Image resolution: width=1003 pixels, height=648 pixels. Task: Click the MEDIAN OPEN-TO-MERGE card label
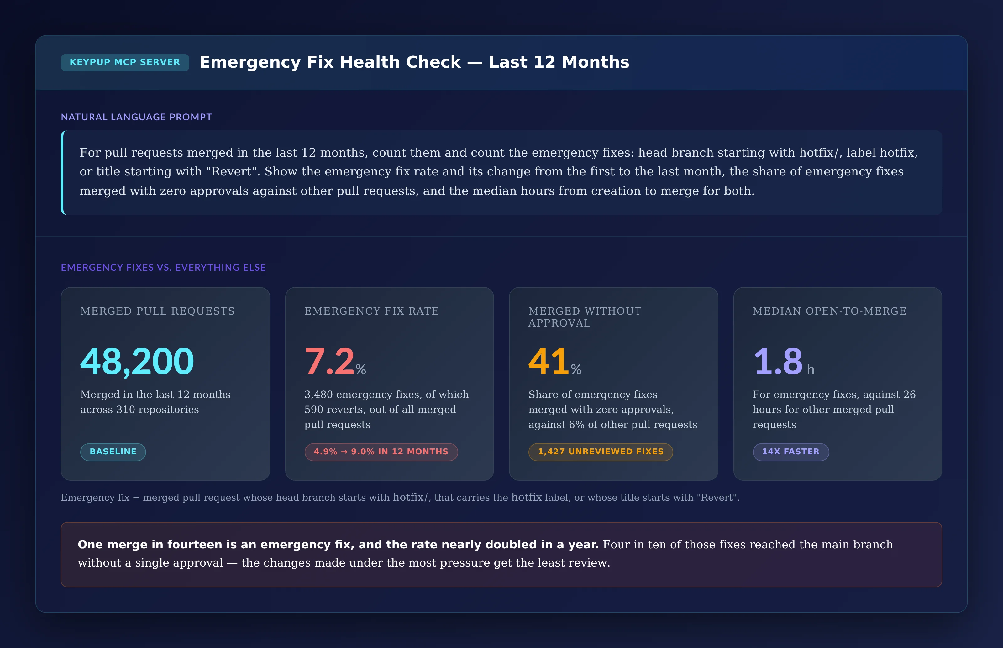829,311
